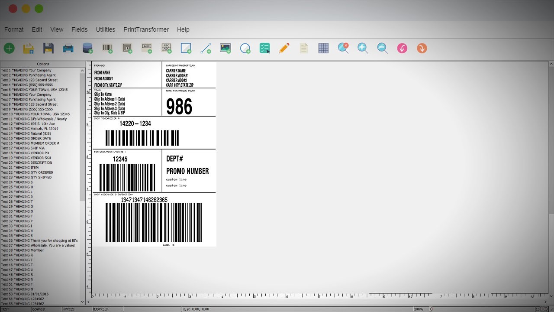
Task: Select the pencil edit tool
Action: (284, 48)
